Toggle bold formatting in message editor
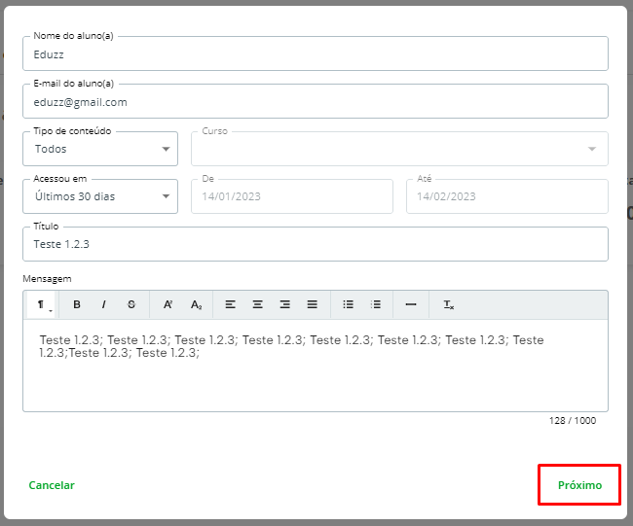The height and width of the screenshot is (526, 633). [x=77, y=305]
